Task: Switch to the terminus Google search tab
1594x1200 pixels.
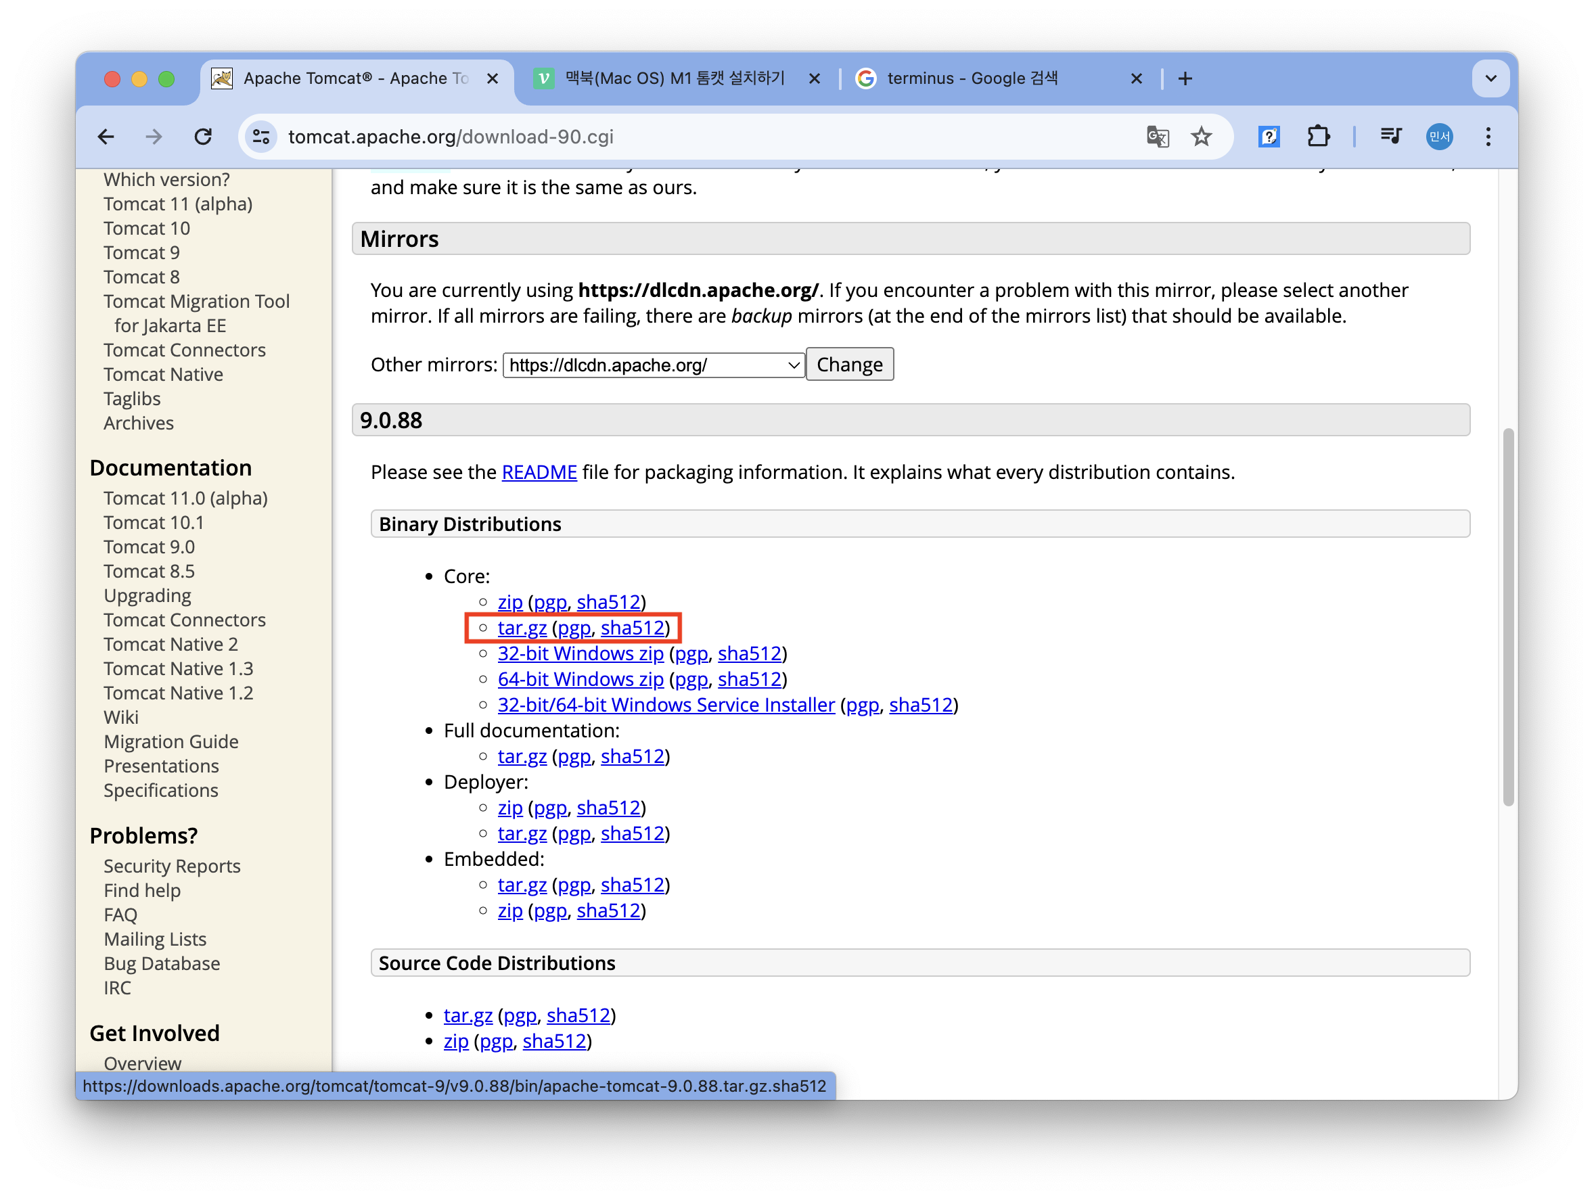Action: [972, 78]
